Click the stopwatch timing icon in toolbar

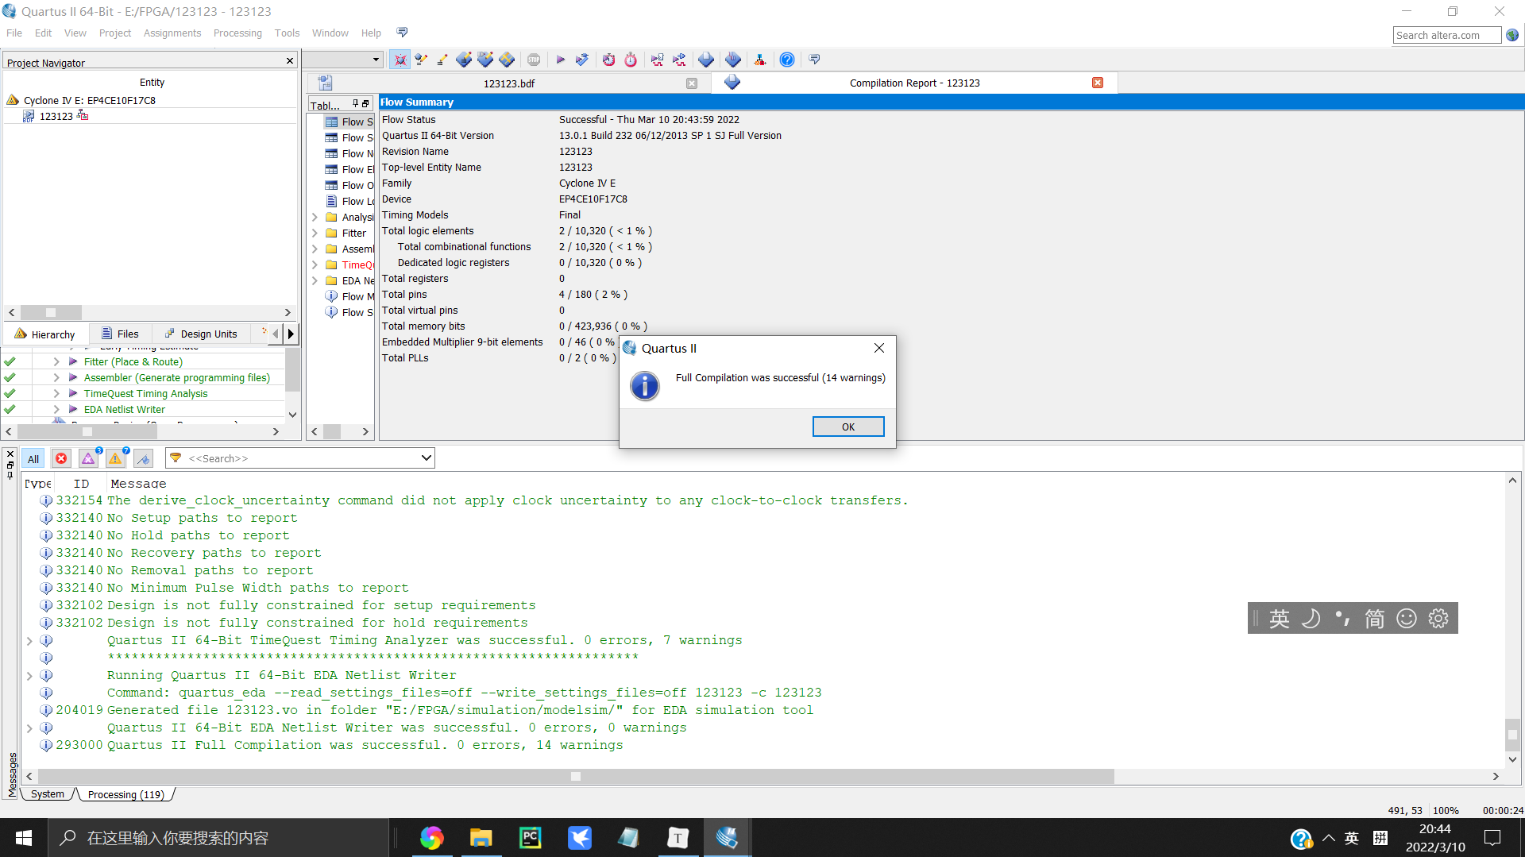(631, 60)
